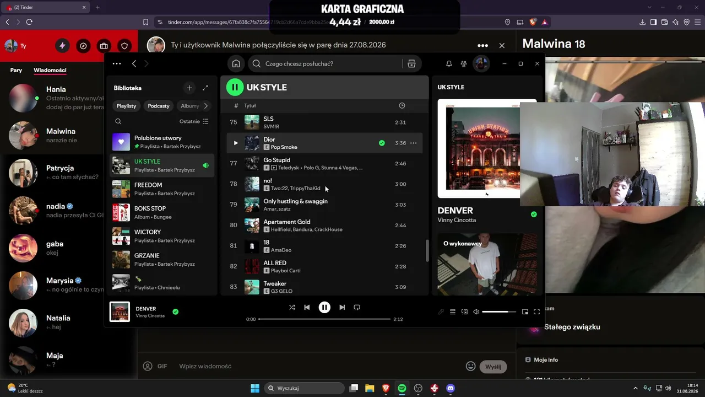Open Tinder boost lightning icon

(x=62, y=46)
